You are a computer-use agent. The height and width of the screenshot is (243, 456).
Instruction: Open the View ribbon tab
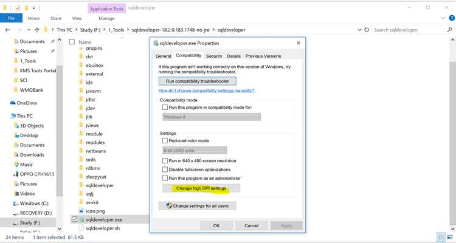pos(77,18)
